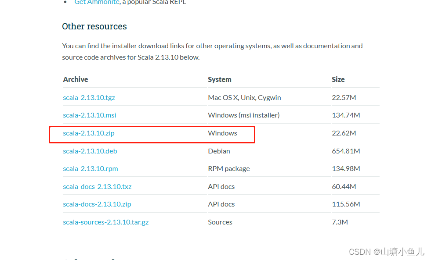Download scala-2.13.10.msi installer
431x260 pixels.
[89, 115]
